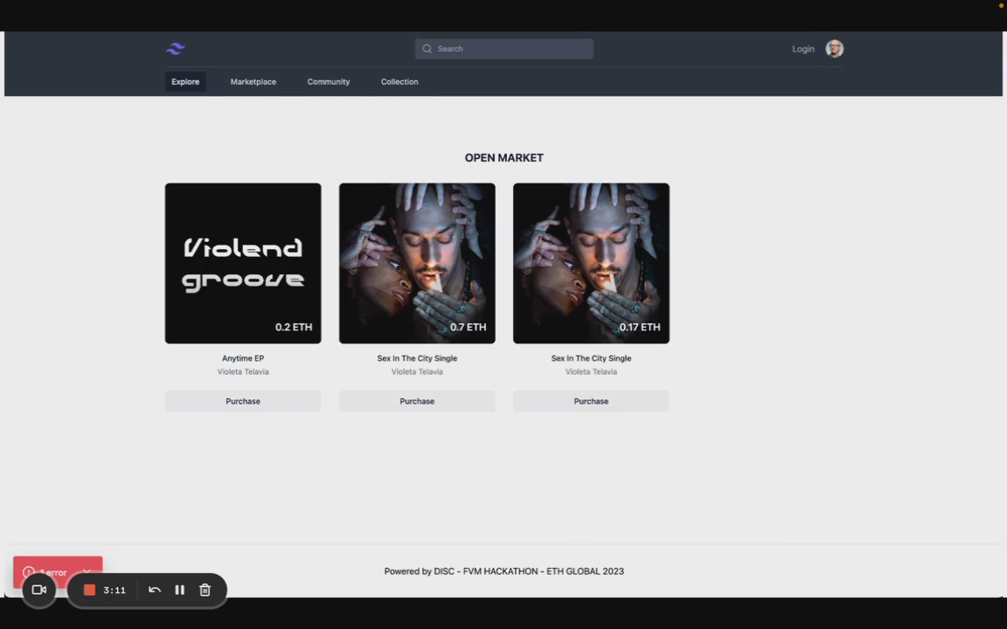This screenshot has height=629, width=1007.
Task: Focus the Search input field
Action: click(504, 49)
